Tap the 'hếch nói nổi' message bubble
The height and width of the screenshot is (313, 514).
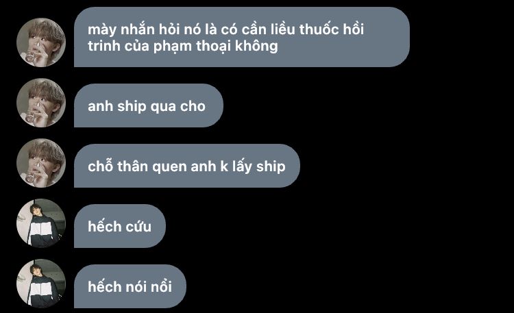(x=130, y=286)
